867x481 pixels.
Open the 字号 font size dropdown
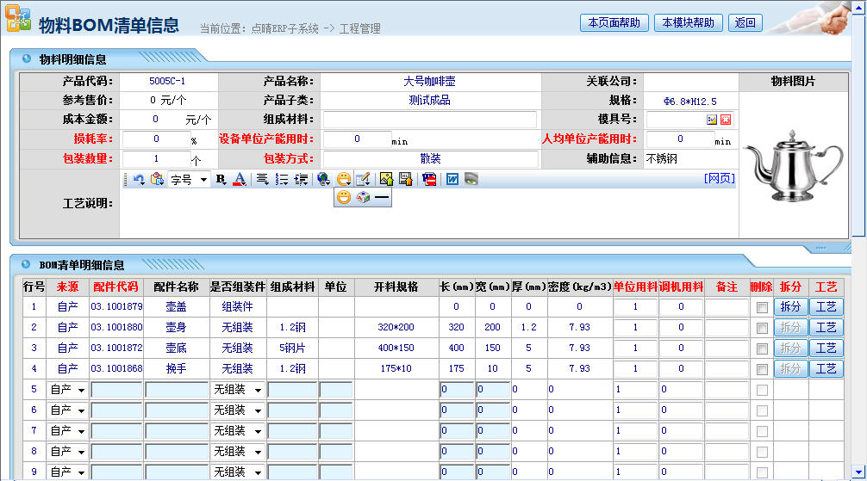(x=189, y=179)
